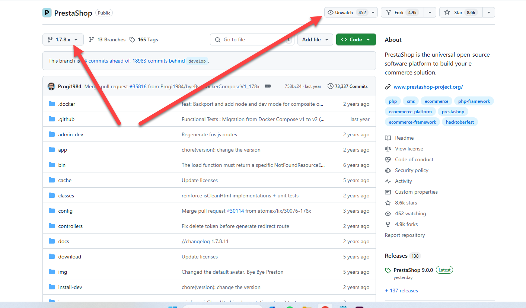This screenshot has height=308, width=526.
Task: Open the controllers directory name link
Action: (x=70, y=226)
